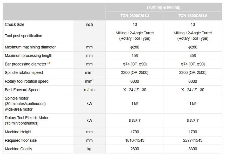Select the 2277×1543 floor size value
Image resolution: width=225 pixels, height=156 pixels.
click(x=193, y=140)
